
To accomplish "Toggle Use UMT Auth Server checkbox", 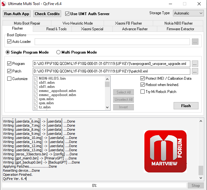I will 67,14.
